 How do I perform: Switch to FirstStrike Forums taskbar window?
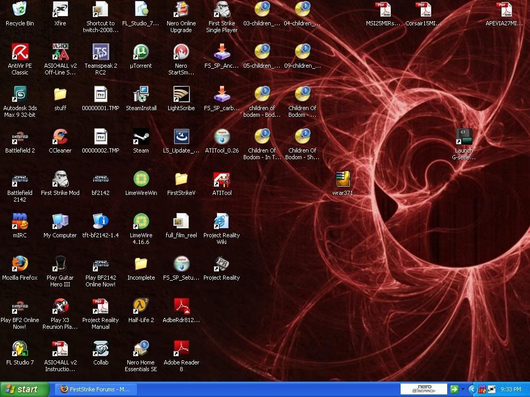(96, 389)
